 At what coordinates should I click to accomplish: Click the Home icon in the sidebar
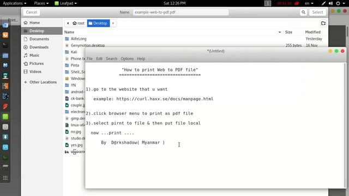26,23
